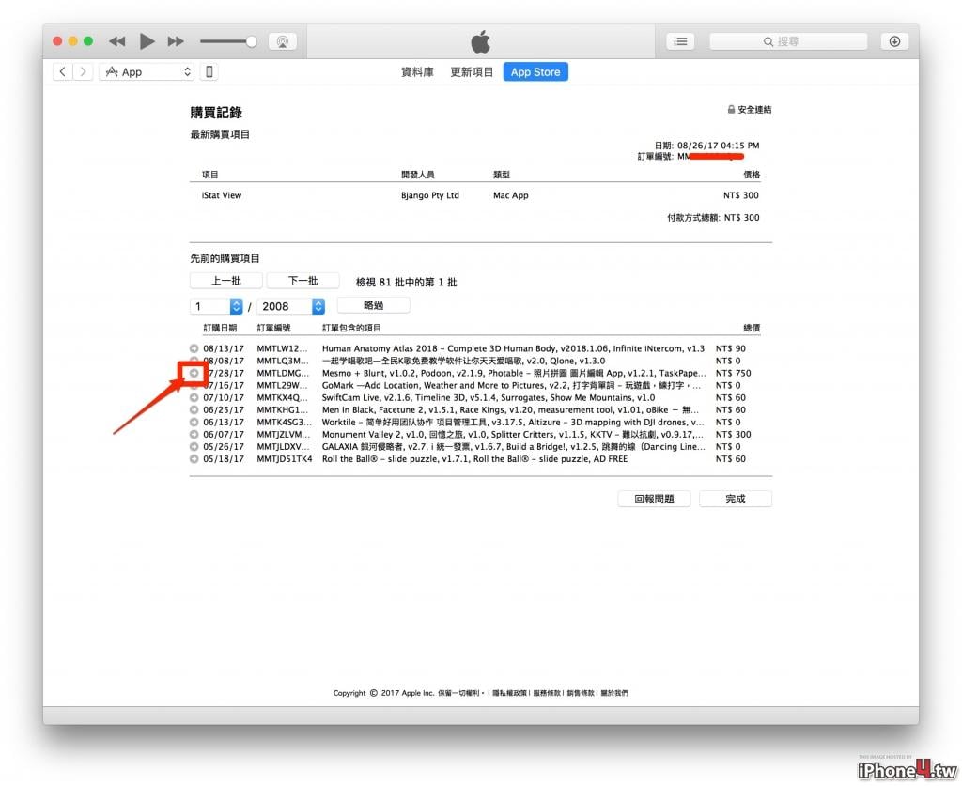Open the App media type dropdown
The width and height of the screenshot is (962, 786).
pyautogui.click(x=147, y=71)
